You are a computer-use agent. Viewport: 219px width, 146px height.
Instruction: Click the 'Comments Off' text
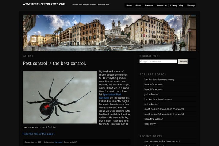pos(70,142)
